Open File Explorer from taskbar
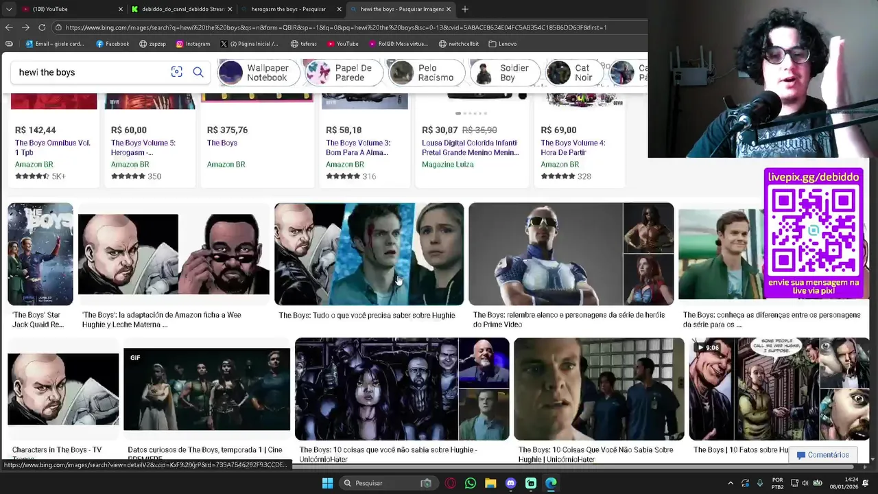878x494 pixels. coord(490,483)
